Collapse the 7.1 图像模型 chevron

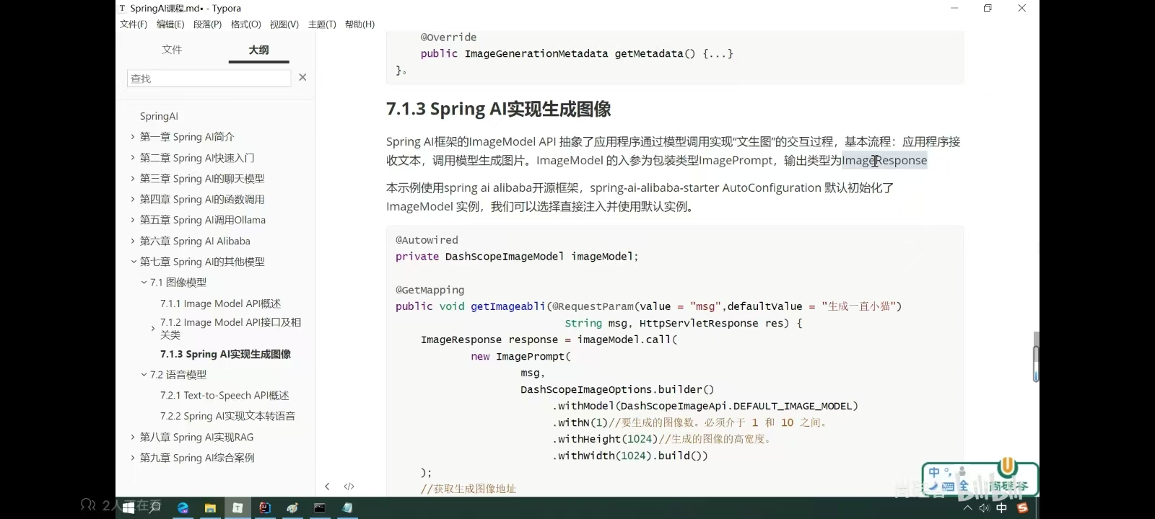(x=144, y=283)
